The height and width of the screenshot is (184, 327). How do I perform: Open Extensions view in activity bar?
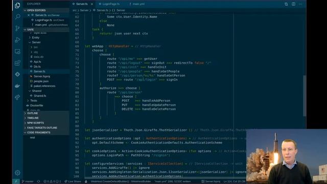point(17,63)
